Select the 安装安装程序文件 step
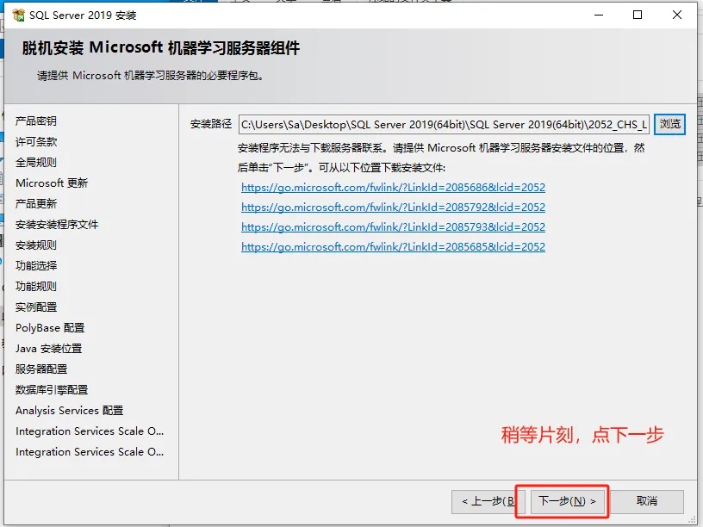Image resolution: width=703 pixels, height=527 pixels. [x=57, y=225]
